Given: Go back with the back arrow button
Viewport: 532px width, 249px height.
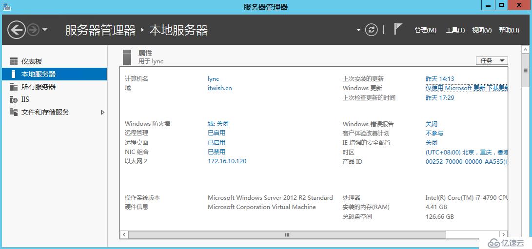Looking at the screenshot, I should [17, 30].
